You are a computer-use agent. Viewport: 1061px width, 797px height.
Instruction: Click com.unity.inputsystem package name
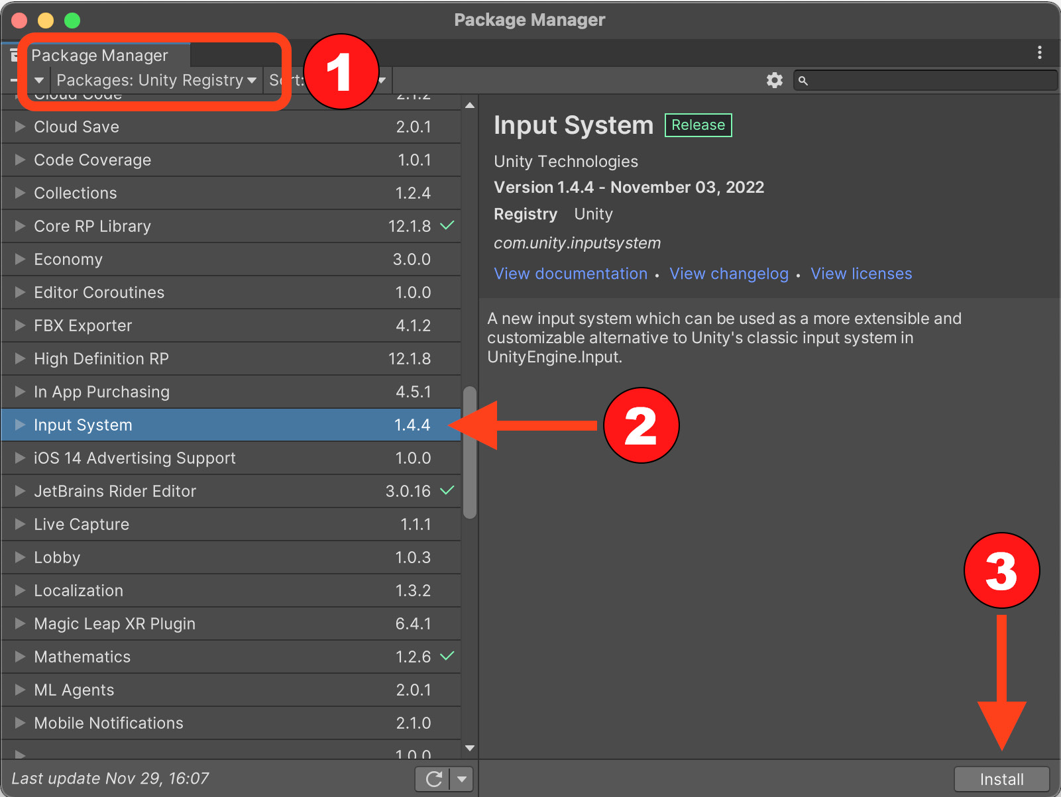point(577,243)
